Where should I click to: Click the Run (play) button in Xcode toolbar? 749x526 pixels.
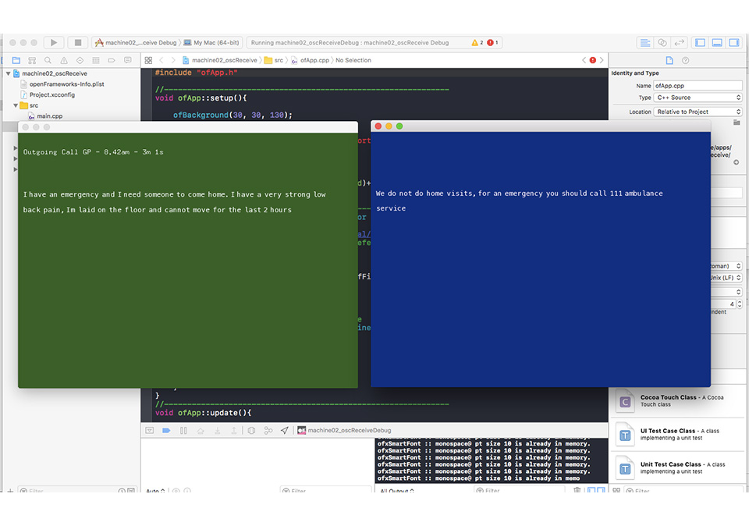(54, 42)
